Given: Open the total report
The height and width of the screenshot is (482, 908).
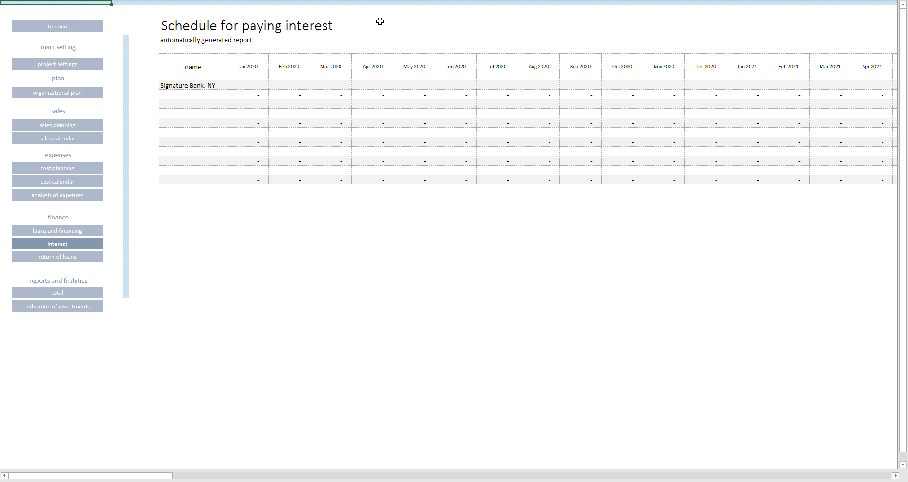Looking at the screenshot, I should click(x=57, y=292).
